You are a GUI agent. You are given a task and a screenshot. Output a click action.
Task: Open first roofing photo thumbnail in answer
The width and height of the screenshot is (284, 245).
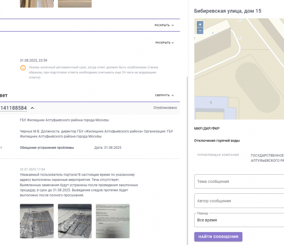(x=37, y=221)
